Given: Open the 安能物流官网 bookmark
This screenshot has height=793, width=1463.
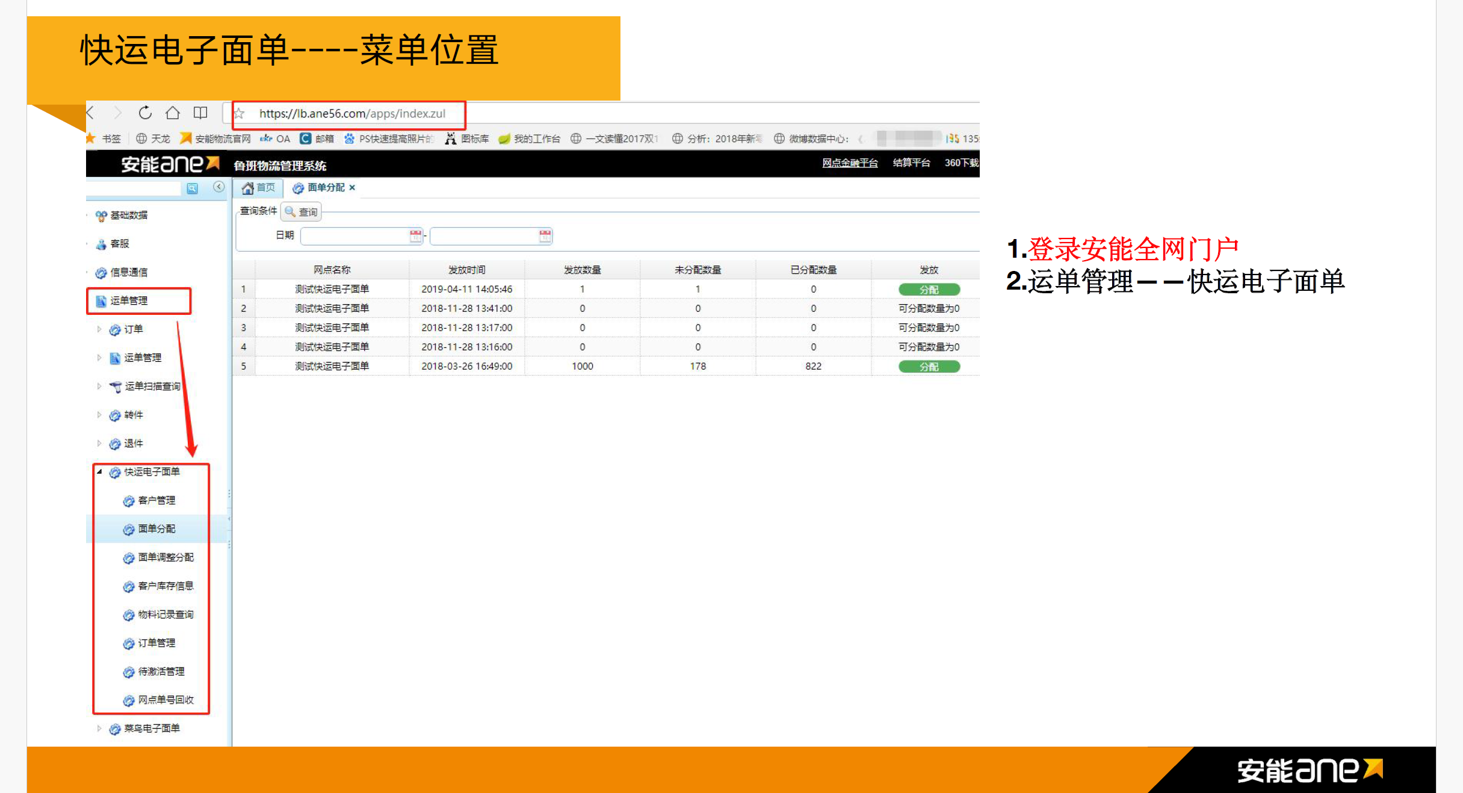Looking at the screenshot, I should tap(215, 138).
